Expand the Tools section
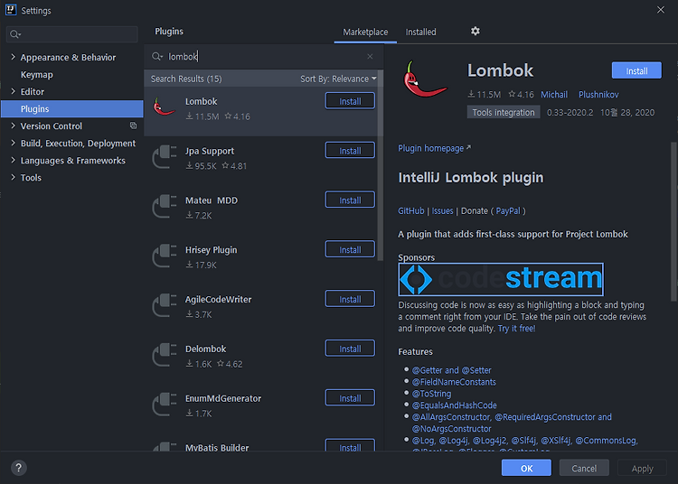678x484 pixels. tap(13, 177)
